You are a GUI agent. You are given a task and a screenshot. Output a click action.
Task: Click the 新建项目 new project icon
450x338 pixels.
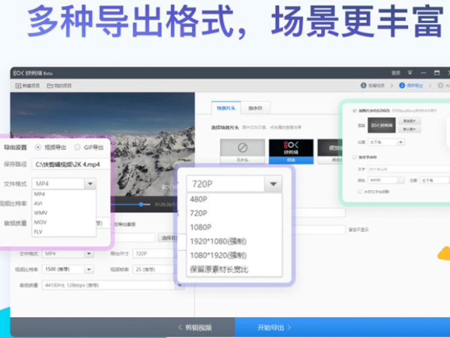[x=18, y=86]
